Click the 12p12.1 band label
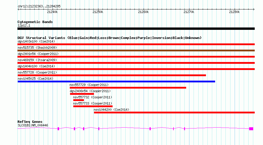 [x=24, y=25]
